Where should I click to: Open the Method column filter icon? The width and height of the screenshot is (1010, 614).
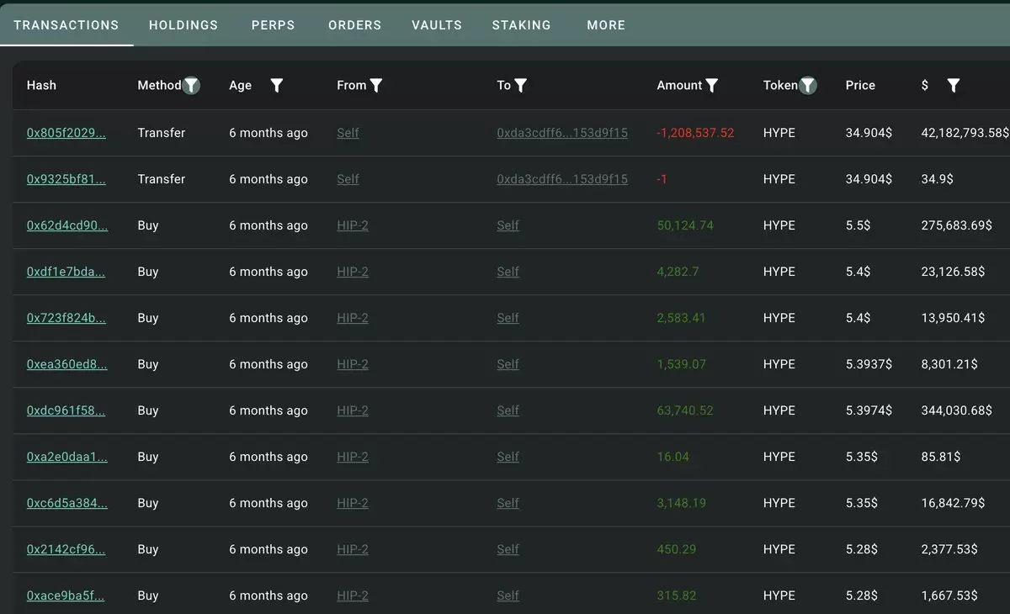coord(191,85)
